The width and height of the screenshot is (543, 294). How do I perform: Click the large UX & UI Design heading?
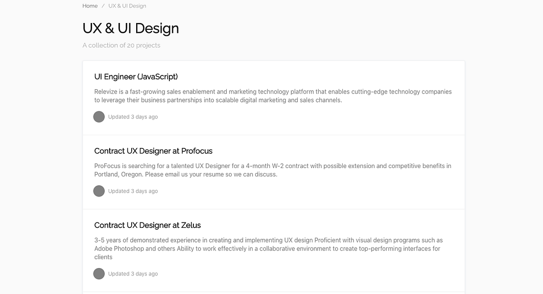[x=131, y=28]
